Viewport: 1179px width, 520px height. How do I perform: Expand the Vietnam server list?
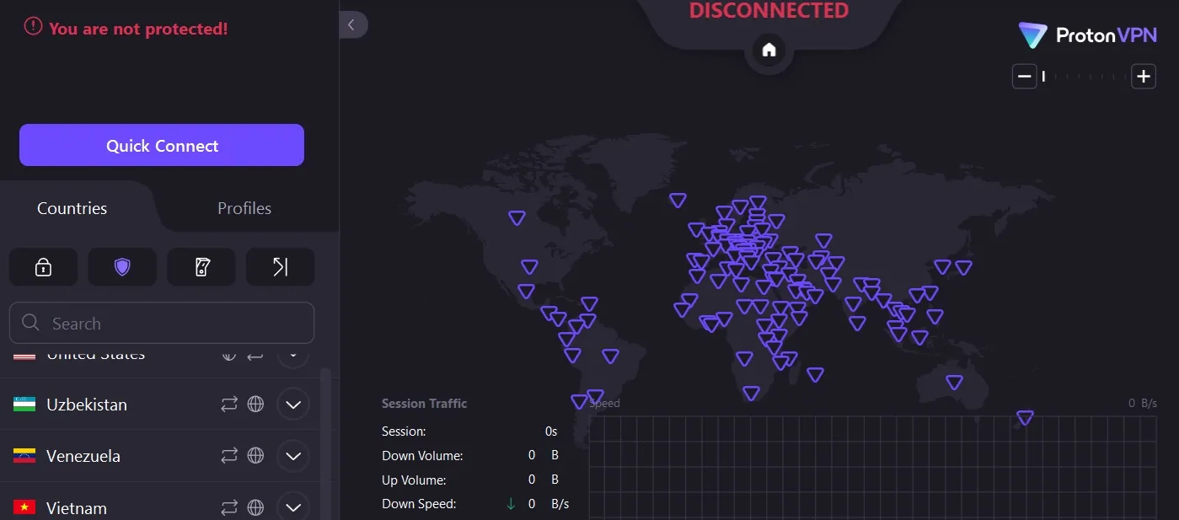click(293, 507)
